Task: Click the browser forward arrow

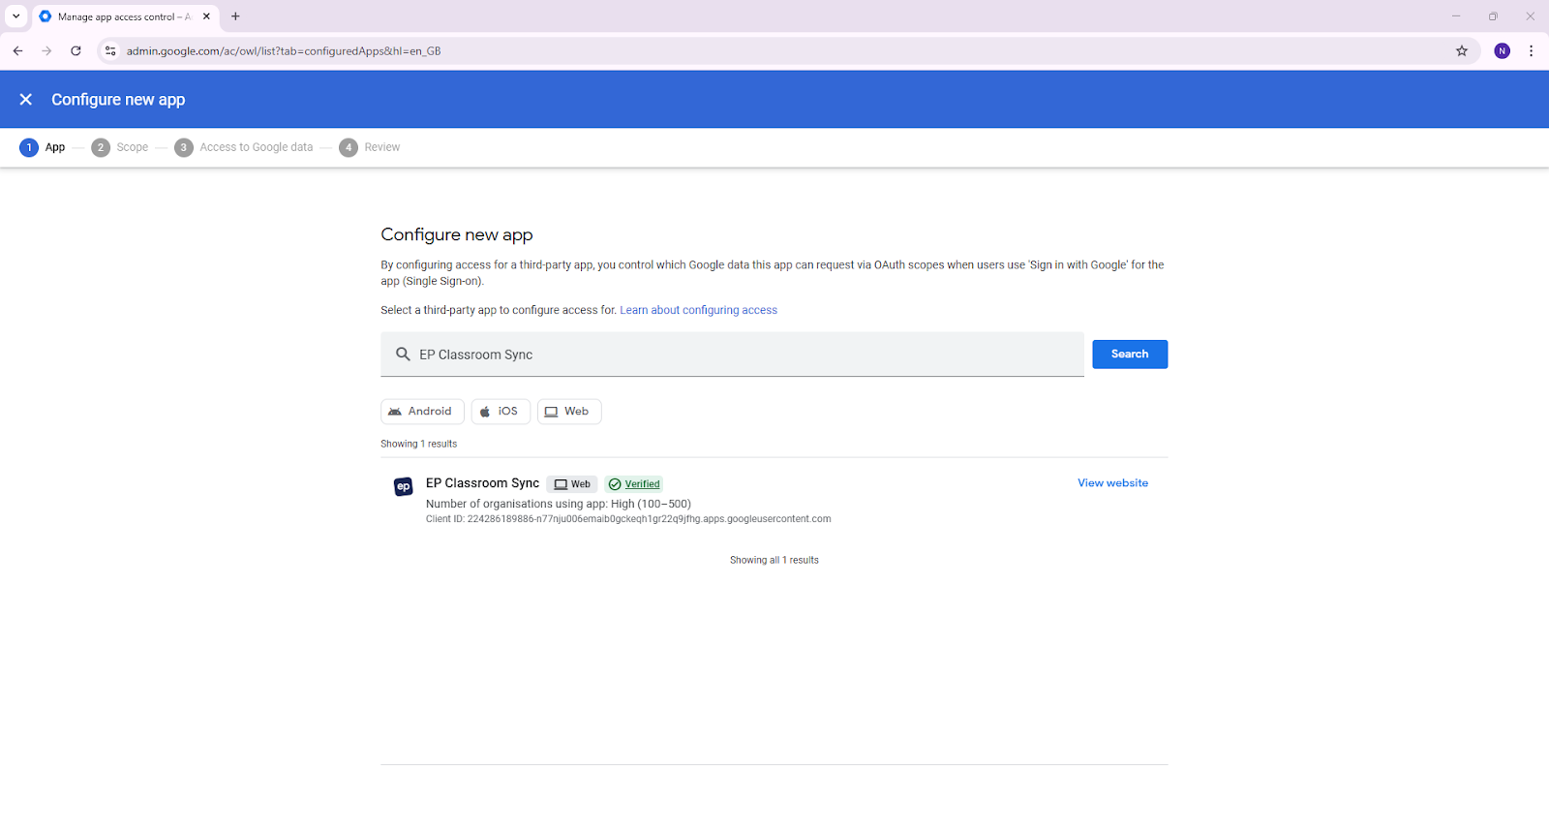Action: 46,51
